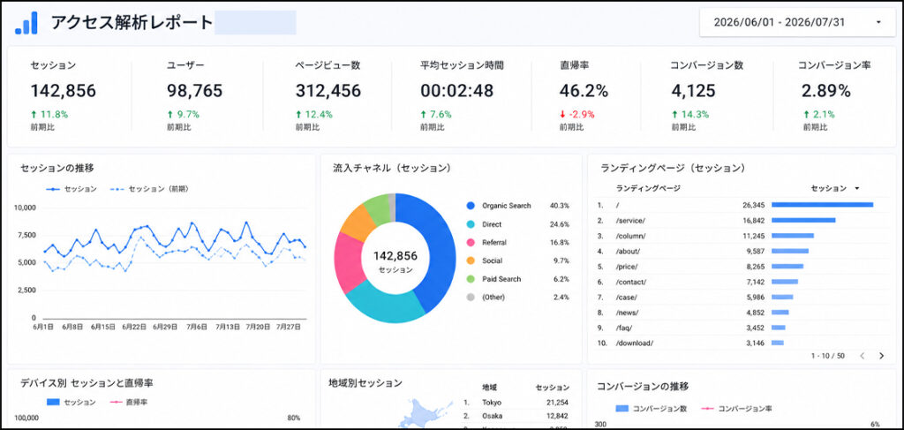Click the /news/ landing page row

pos(741,313)
